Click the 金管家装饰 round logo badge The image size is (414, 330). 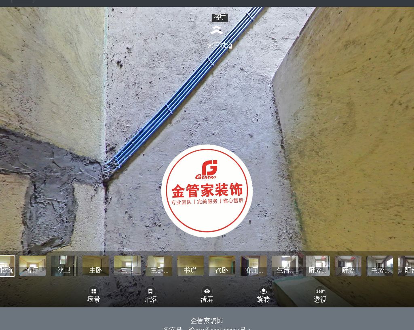(207, 190)
